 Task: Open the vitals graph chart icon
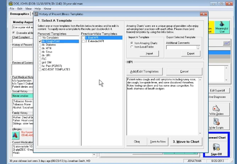(226, 43)
